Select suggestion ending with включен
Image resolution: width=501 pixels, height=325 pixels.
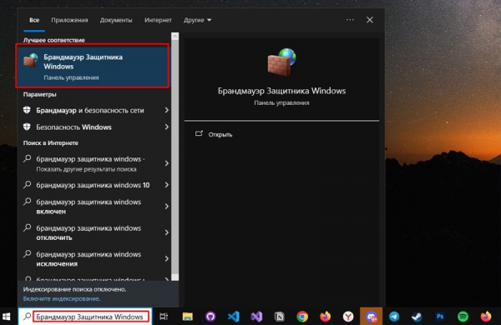(94, 207)
